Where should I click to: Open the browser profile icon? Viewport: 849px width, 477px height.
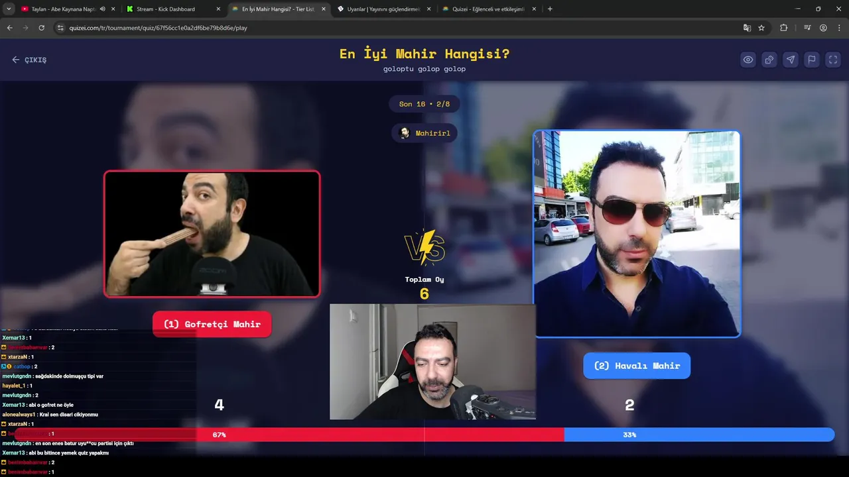(823, 28)
